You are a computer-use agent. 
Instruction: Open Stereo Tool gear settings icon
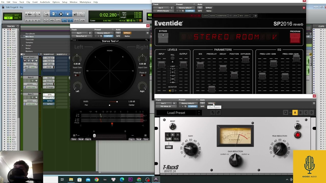[x=146, y=40]
